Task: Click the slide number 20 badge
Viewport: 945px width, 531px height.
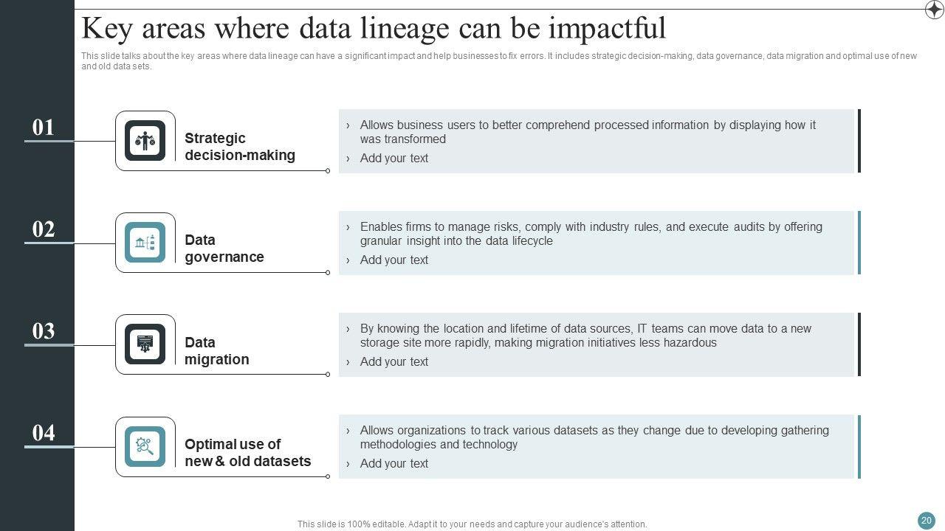Action: [x=927, y=521]
